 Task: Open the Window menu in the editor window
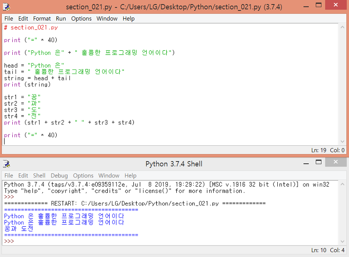[107, 18]
